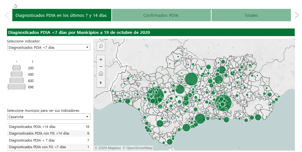Open the Casariche municipality dropdown

[49, 117]
